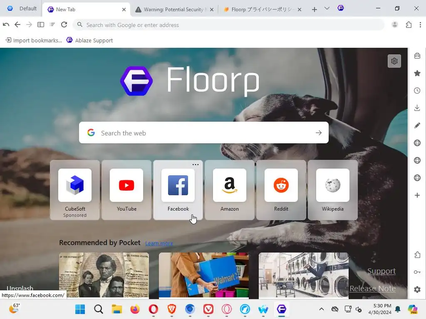Open the history clock sidebar icon
The height and width of the screenshot is (319, 426).
[x=417, y=91]
